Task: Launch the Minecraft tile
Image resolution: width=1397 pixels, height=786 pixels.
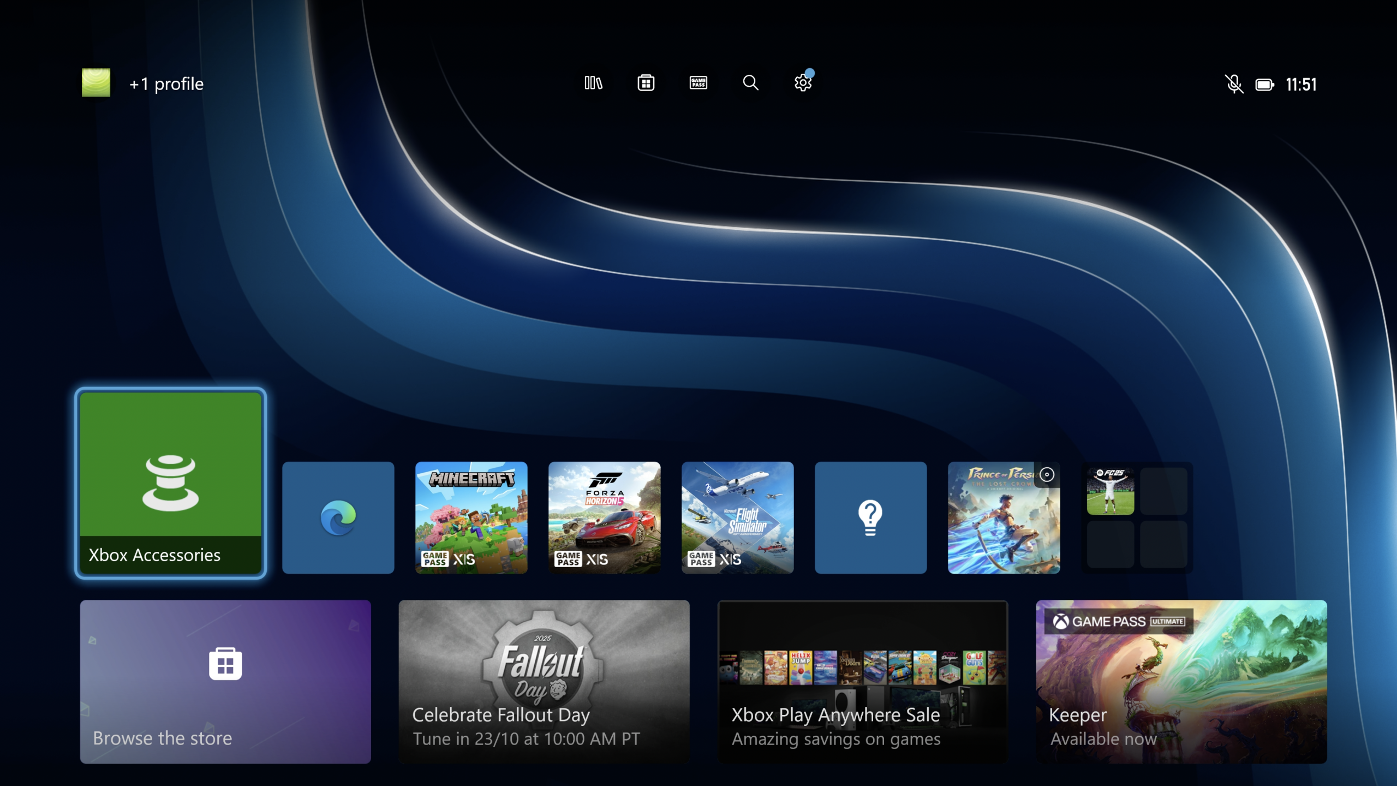Action: [471, 517]
